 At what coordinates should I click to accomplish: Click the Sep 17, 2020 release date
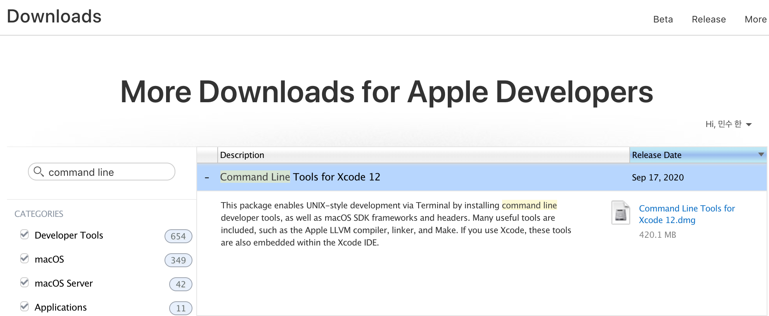pos(658,177)
